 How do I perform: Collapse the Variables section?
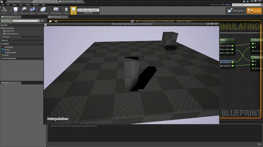pos(1,44)
